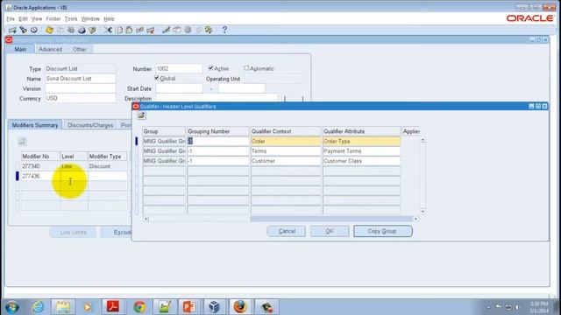
Task: Save with the yellow Save toolbar icon
Action: coord(49,30)
